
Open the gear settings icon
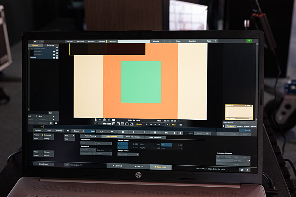coord(242,170)
